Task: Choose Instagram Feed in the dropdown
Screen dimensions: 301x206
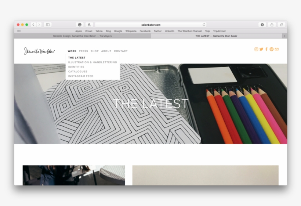Action: coord(81,76)
